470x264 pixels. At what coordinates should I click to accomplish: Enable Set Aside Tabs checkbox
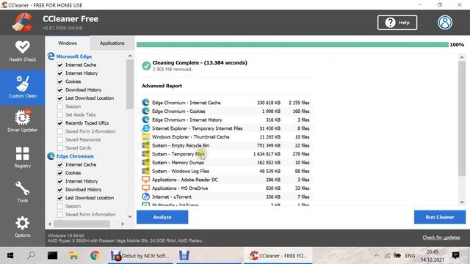point(60,114)
